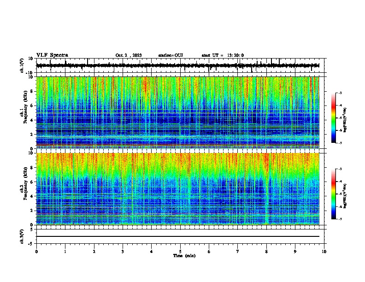Click the ch.1 voltage waveform trace panel

180,65
